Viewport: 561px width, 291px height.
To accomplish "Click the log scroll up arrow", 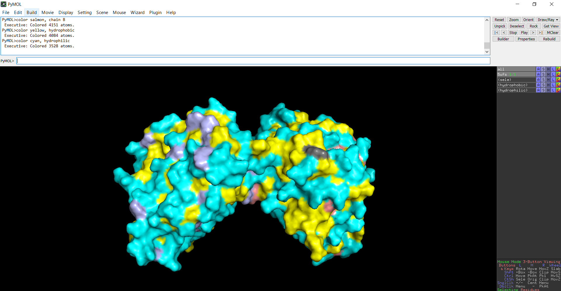I will [x=487, y=20].
